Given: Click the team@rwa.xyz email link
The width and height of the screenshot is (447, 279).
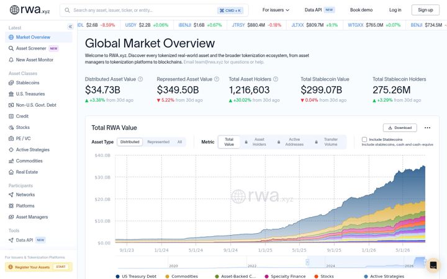Looking at the screenshot, I should tap(223, 62).
